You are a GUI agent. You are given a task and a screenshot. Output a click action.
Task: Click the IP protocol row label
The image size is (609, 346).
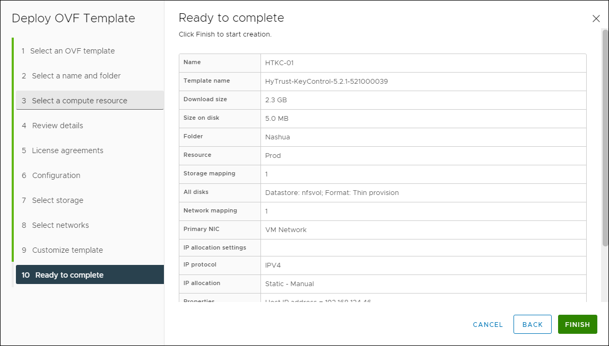200,264
